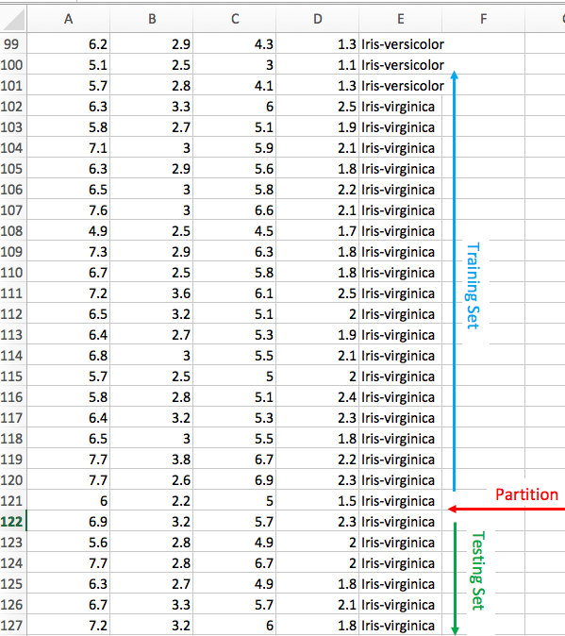Select row 100 header

point(13,65)
